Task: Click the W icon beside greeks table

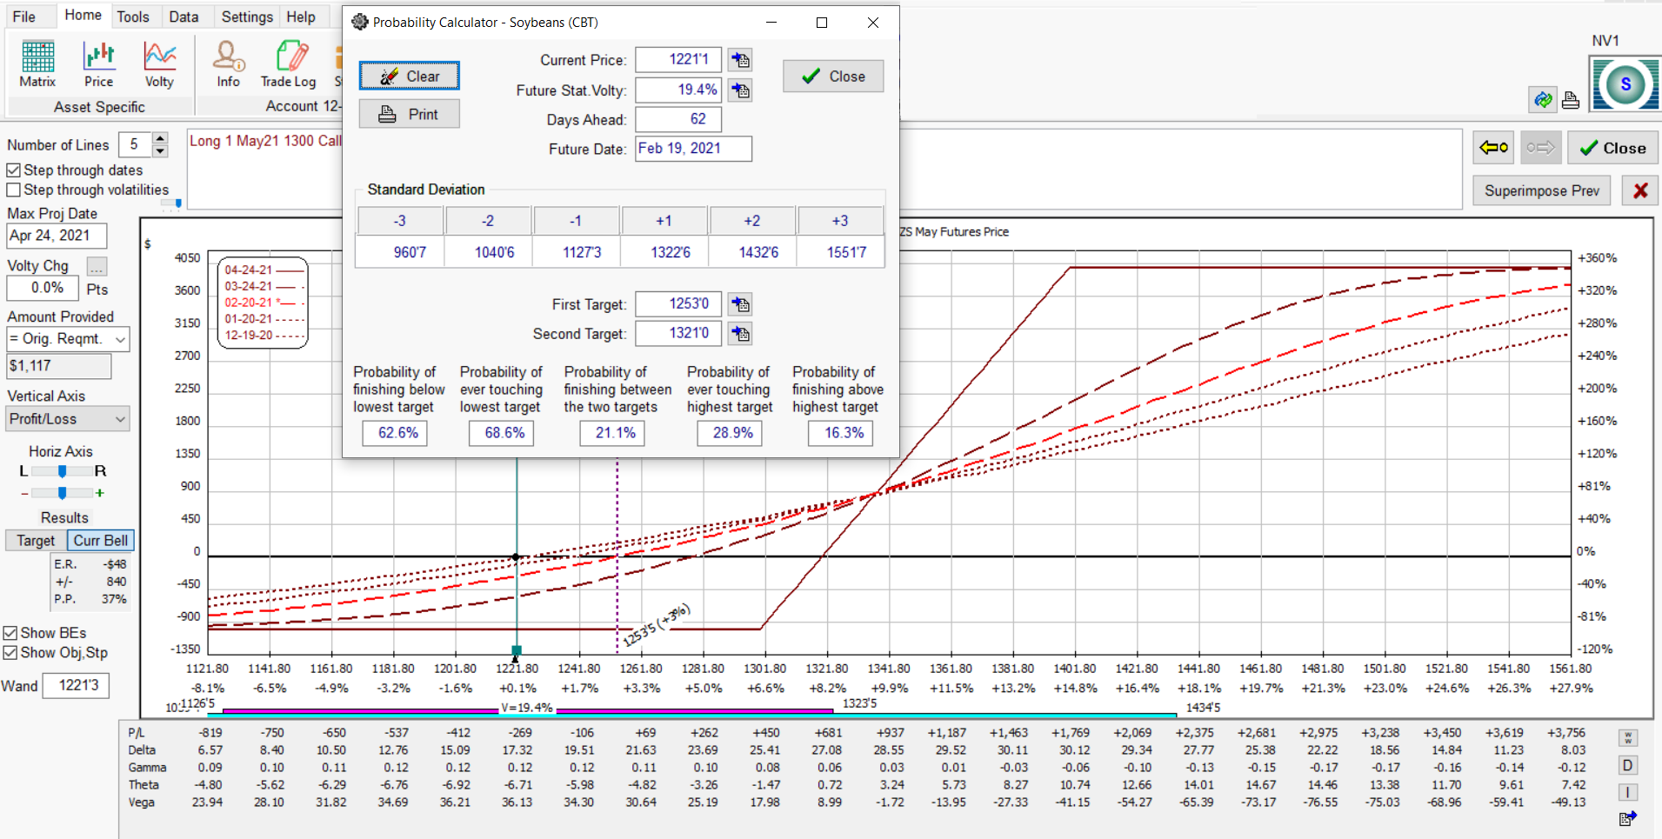Action: pyautogui.click(x=1628, y=738)
